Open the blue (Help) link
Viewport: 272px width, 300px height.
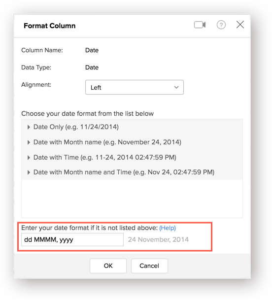pyautogui.click(x=168, y=228)
